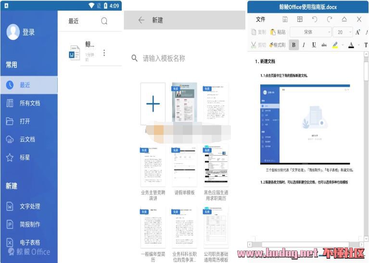The image size is (369, 263).
Task: Open resume template with photo
Action: pos(184,102)
